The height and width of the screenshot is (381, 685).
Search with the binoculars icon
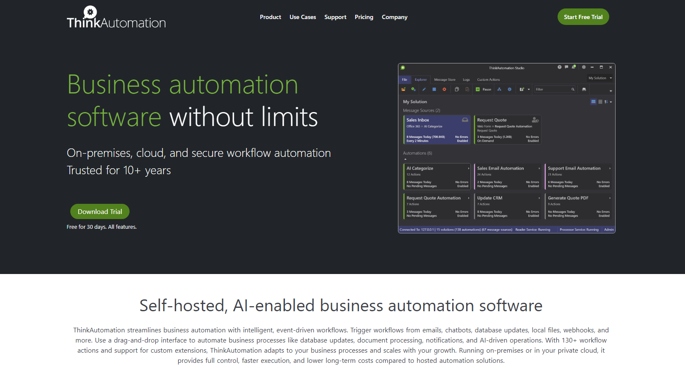tap(584, 90)
